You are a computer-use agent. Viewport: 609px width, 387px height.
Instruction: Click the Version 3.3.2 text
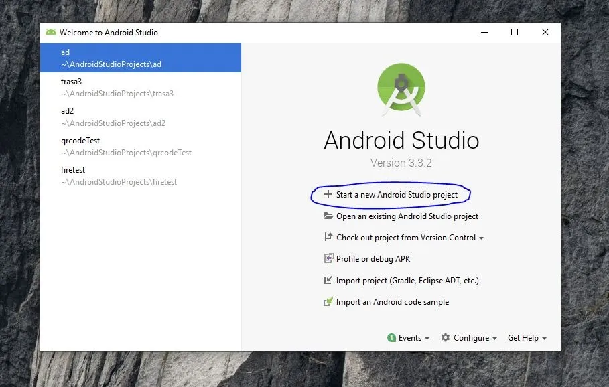(401, 163)
